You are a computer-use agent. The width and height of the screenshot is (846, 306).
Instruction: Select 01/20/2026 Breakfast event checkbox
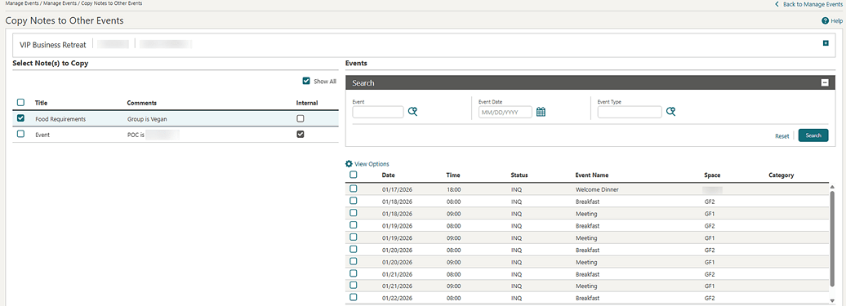pos(354,250)
